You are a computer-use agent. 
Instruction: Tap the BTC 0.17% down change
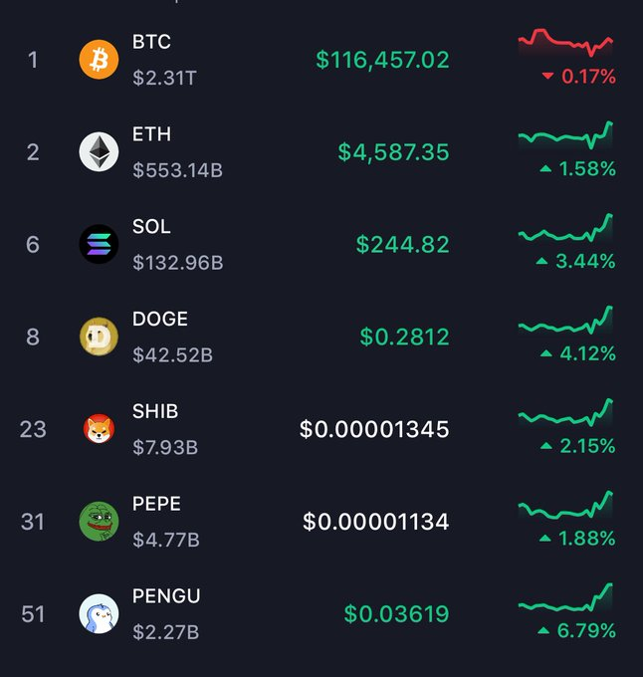point(578,77)
